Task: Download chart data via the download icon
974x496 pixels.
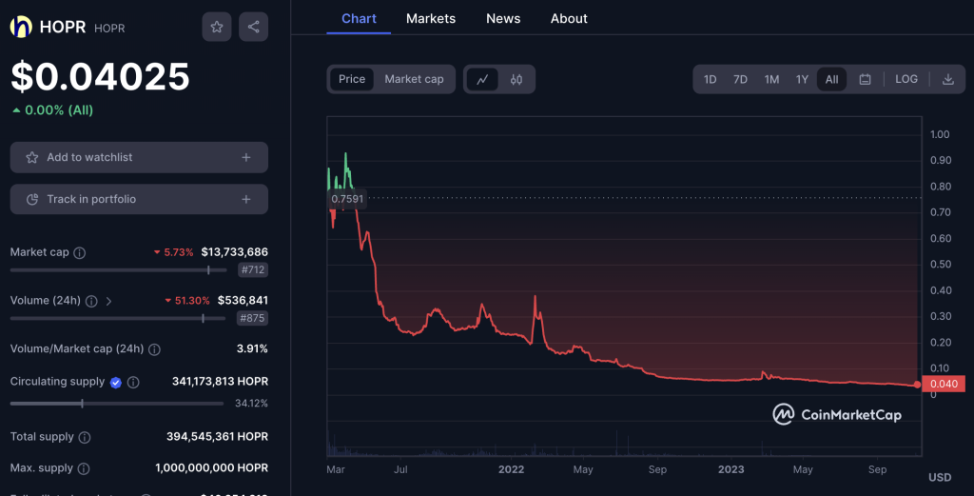Action: [x=948, y=80]
